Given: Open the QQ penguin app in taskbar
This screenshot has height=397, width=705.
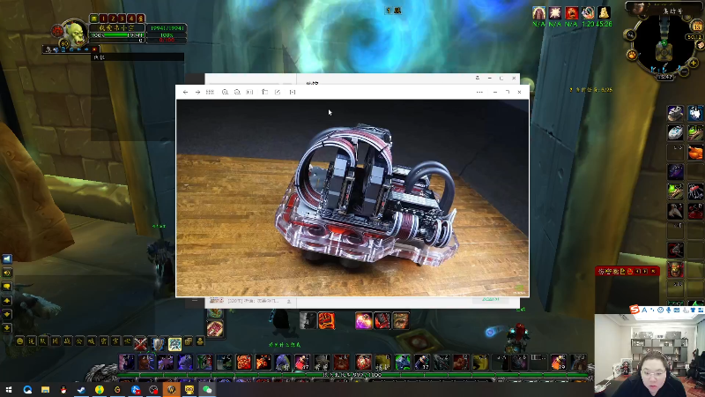Looking at the screenshot, I should tap(63, 389).
